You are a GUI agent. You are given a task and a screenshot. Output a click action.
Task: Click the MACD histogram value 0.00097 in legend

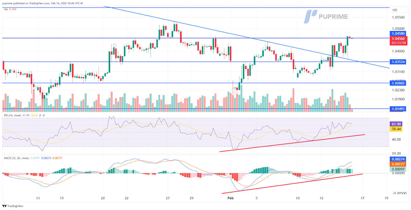[x=35, y=158]
